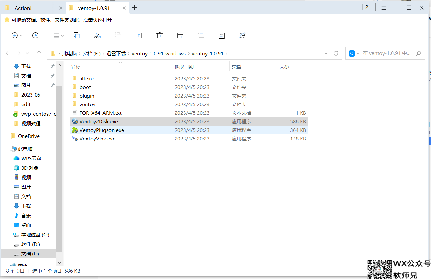Expand the address bar history dropdown

(326, 53)
